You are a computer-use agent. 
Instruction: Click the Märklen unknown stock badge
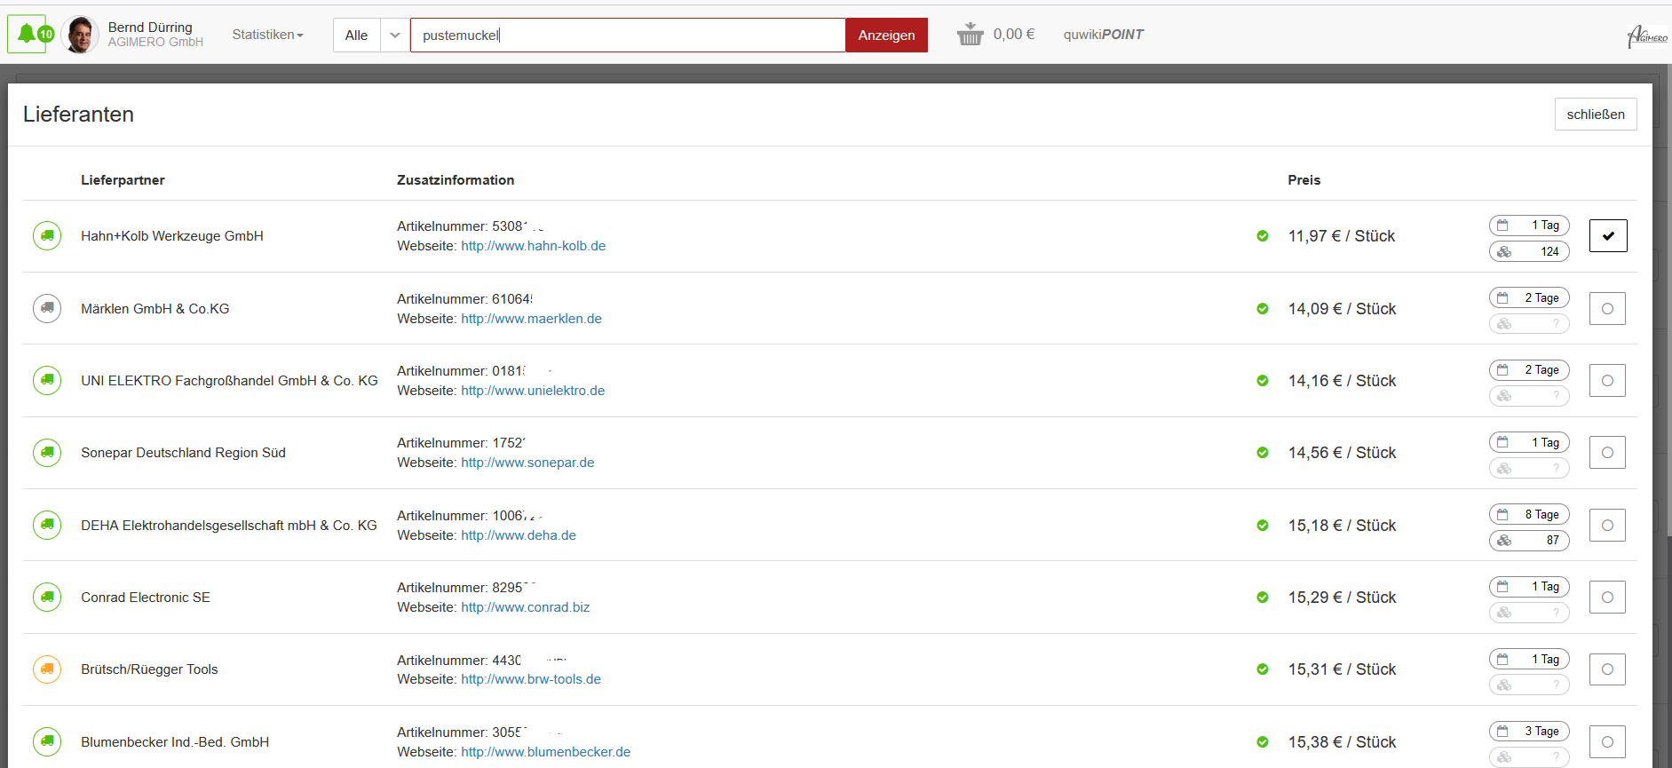click(x=1529, y=324)
